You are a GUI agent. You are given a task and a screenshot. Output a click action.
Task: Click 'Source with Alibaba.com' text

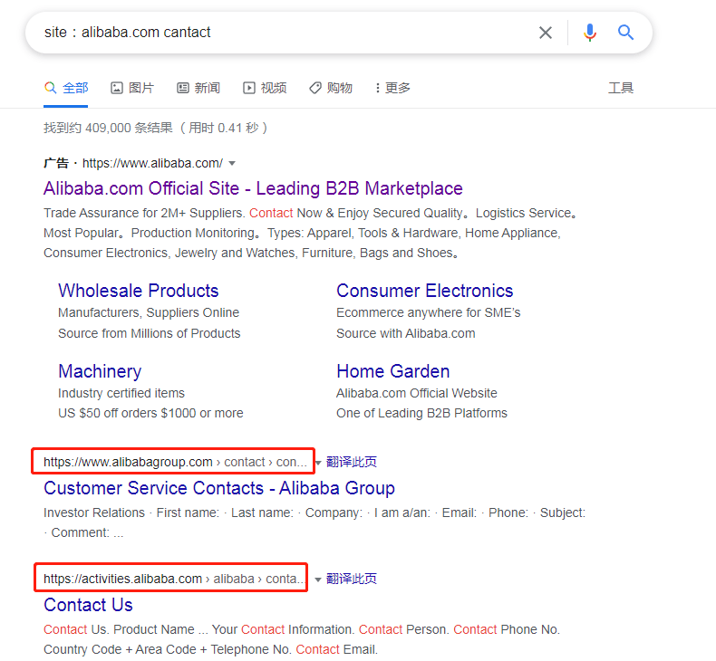(x=406, y=333)
